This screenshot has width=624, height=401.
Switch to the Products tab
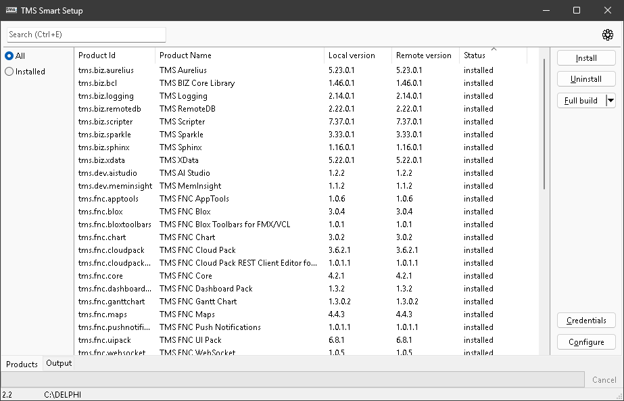click(22, 364)
